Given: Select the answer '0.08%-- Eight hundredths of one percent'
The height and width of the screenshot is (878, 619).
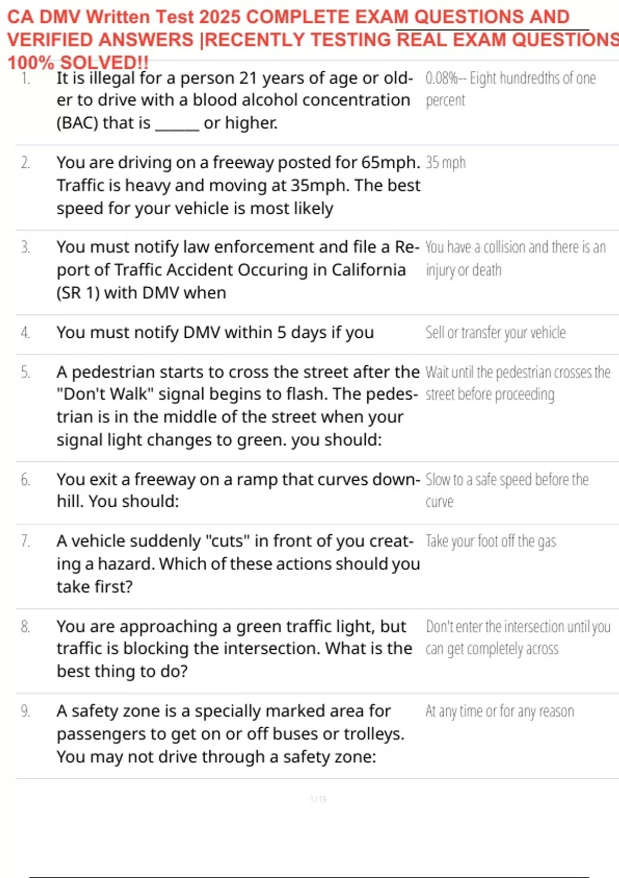Looking at the screenshot, I should coord(510,89).
